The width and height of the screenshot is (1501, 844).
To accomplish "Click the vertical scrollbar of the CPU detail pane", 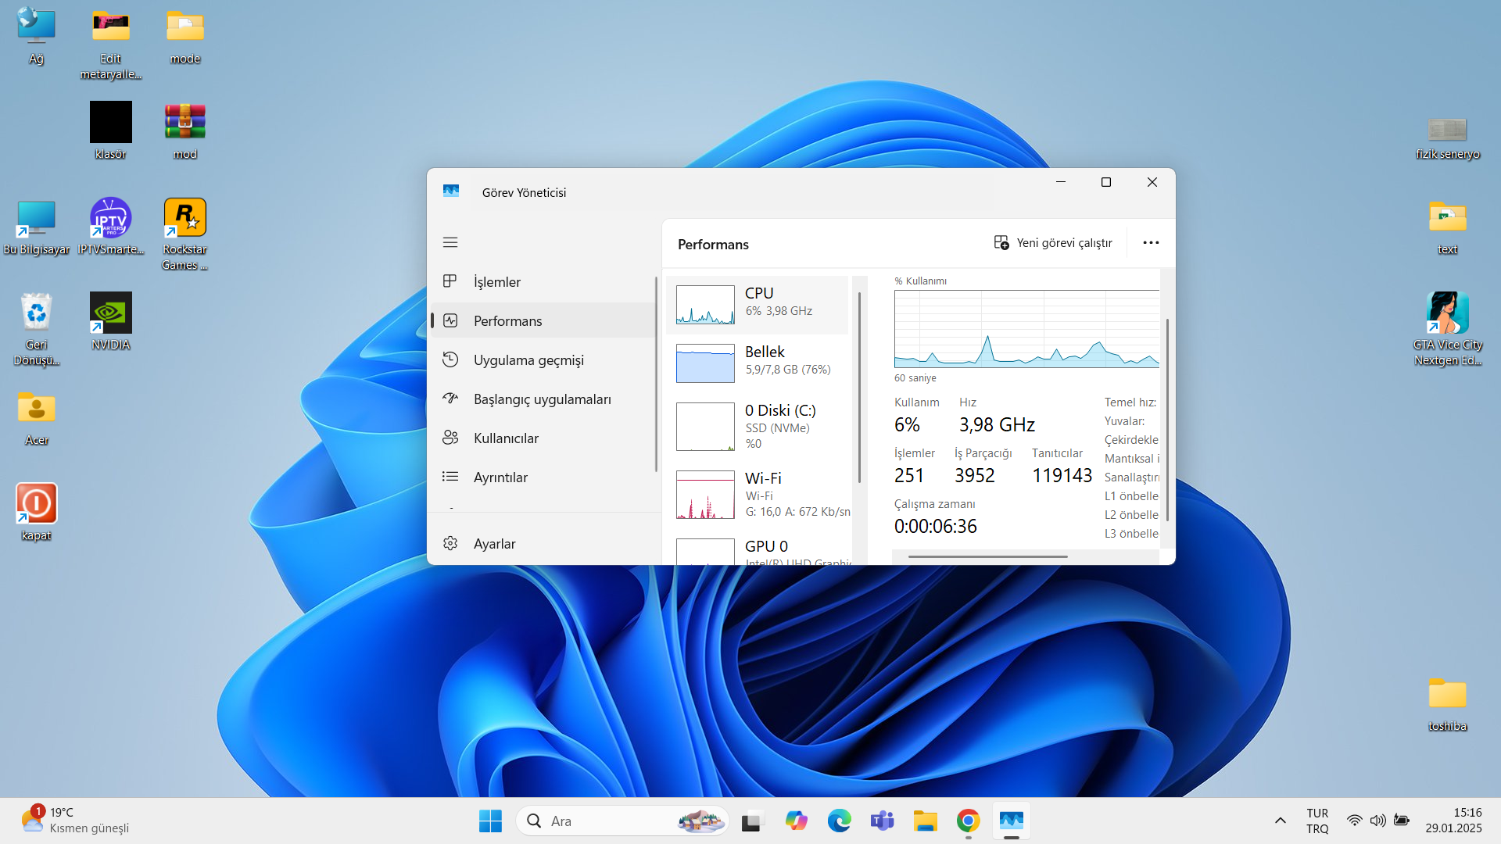I will (x=1167, y=420).
